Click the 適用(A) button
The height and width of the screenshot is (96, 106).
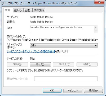pyautogui.click(x=93, y=90)
